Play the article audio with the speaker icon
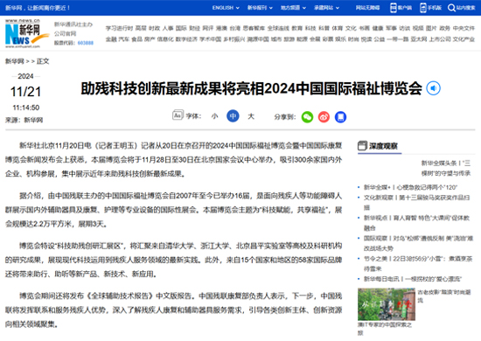Viewport: 481px width, 341px height. (433, 88)
